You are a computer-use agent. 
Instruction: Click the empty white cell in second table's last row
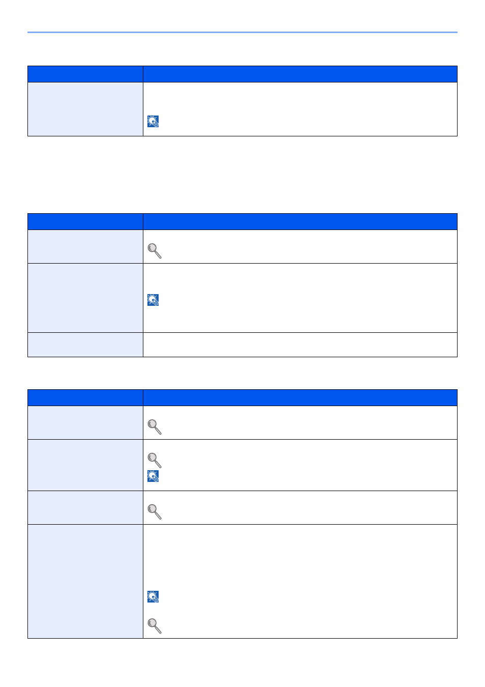pyautogui.click(x=300, y=345)
